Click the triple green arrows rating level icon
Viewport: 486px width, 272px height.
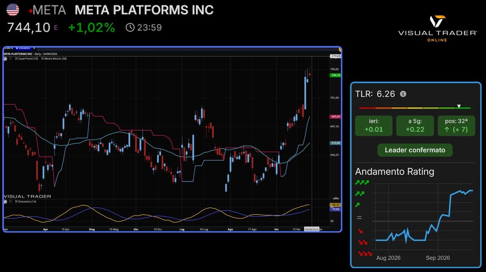[362, 183]
